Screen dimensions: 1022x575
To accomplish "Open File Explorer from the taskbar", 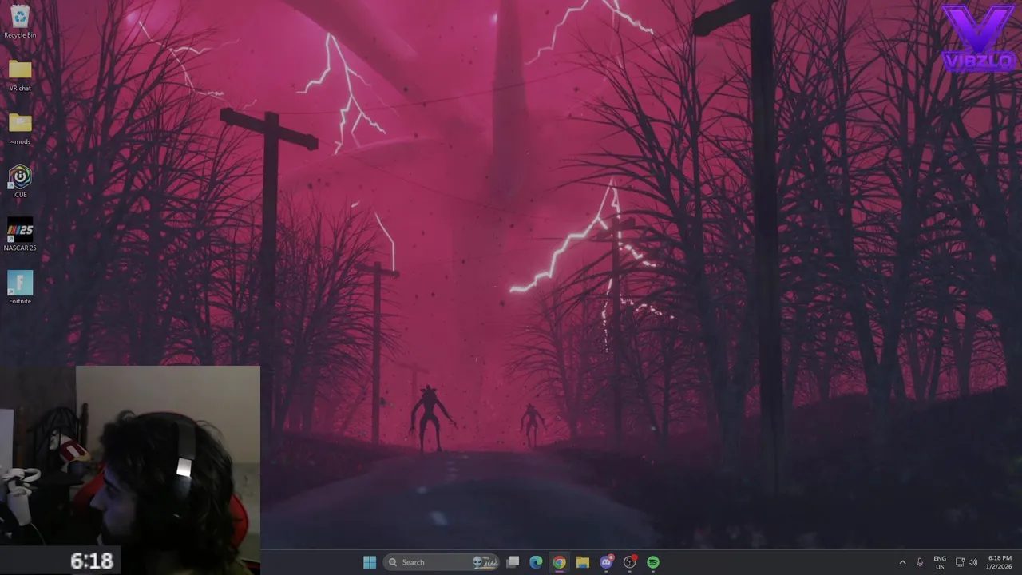I will point(583,562).
